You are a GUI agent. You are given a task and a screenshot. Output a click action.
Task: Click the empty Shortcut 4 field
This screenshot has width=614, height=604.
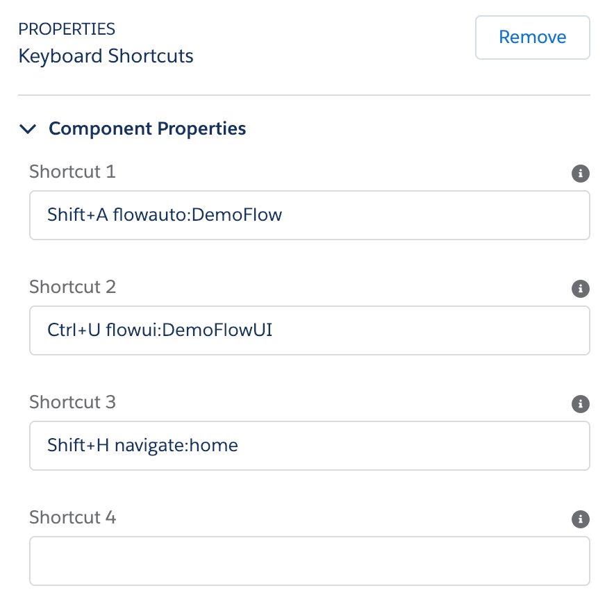pyautogui.click(x=309, y=560)
